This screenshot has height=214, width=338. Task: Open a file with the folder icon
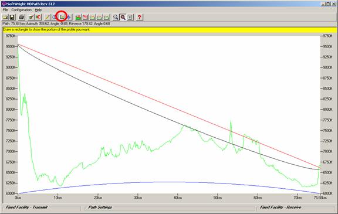coord(5,17)
